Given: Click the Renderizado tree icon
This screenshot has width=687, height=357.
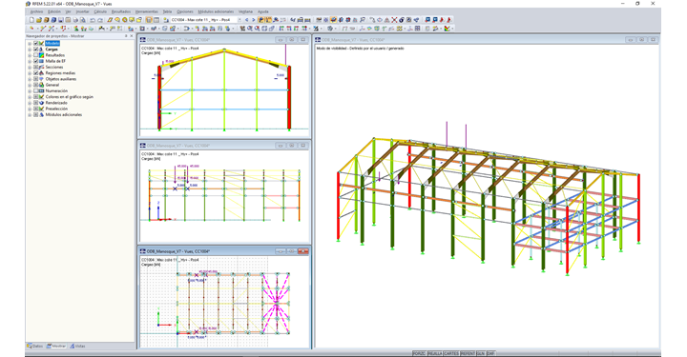Looking at the screenshot, I should point(41,103).
